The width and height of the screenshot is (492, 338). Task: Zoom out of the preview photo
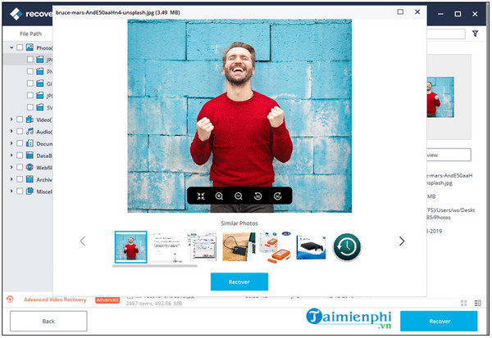click(239, 196)
